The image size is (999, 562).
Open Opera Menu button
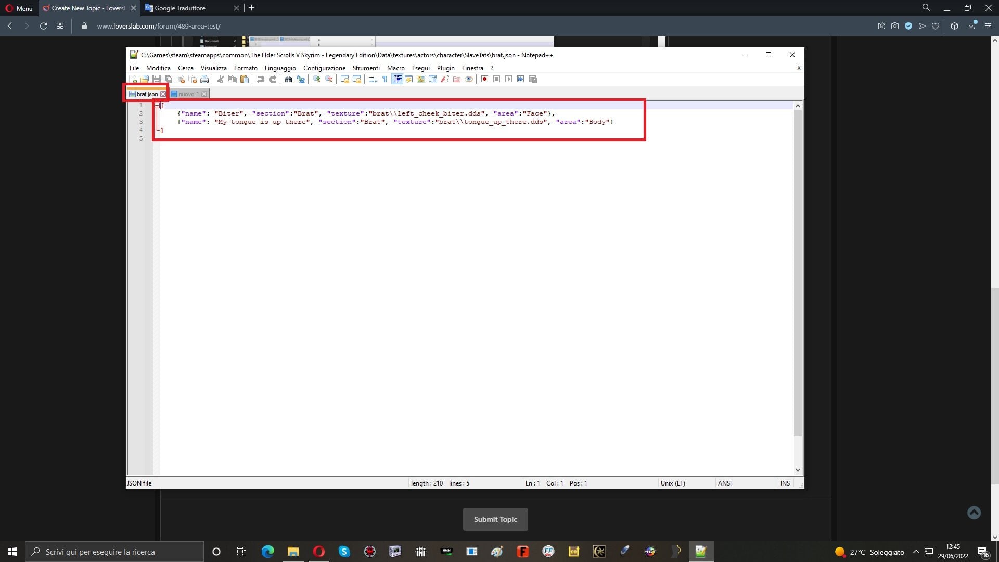click(19, 8)
